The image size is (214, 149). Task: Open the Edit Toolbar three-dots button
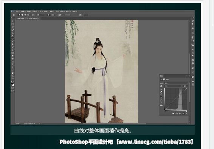click(x=12, y=79)
